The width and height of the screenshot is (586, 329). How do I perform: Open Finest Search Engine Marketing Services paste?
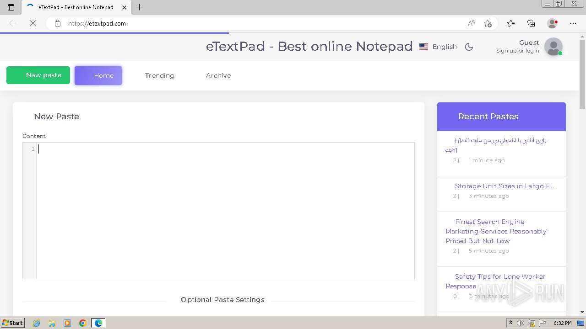(x=496, y=231)
